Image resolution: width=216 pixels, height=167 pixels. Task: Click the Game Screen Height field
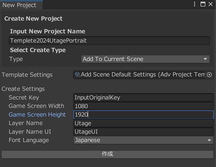143,115
